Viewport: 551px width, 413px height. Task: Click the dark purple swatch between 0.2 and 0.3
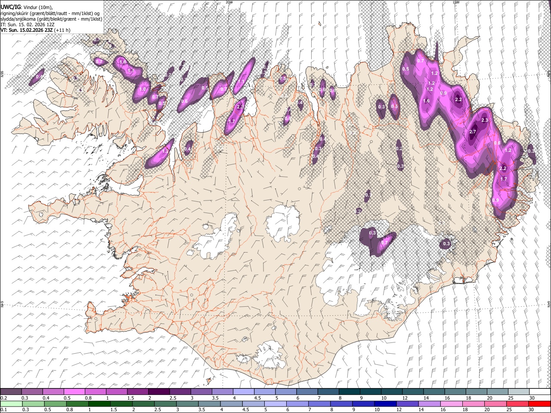pos(11,391)
